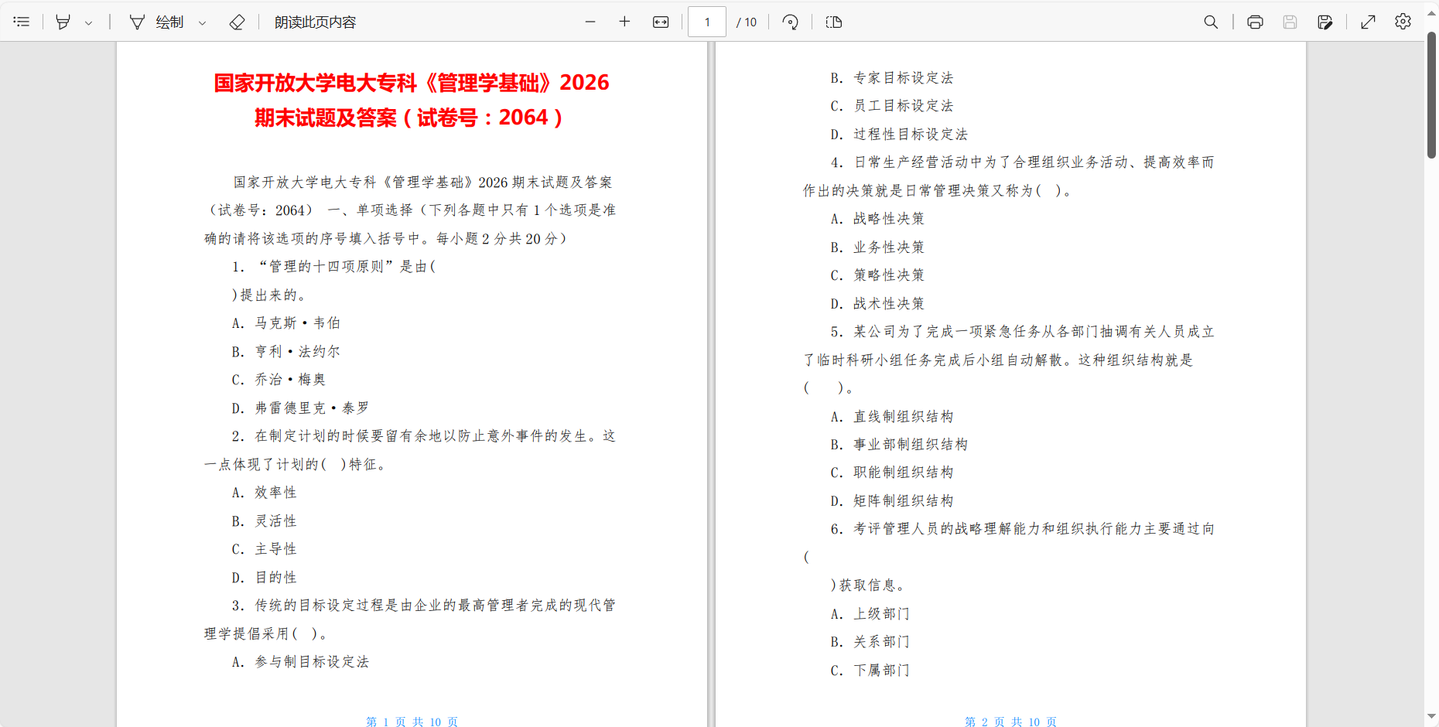
Task: Click option "D. 战术性决策"
Action: pyautogui.click(x=877, y=304)
